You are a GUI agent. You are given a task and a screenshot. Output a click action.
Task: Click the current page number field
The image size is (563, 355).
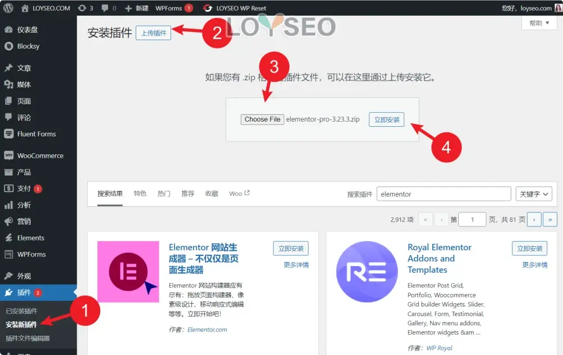(x=472, y=220)
